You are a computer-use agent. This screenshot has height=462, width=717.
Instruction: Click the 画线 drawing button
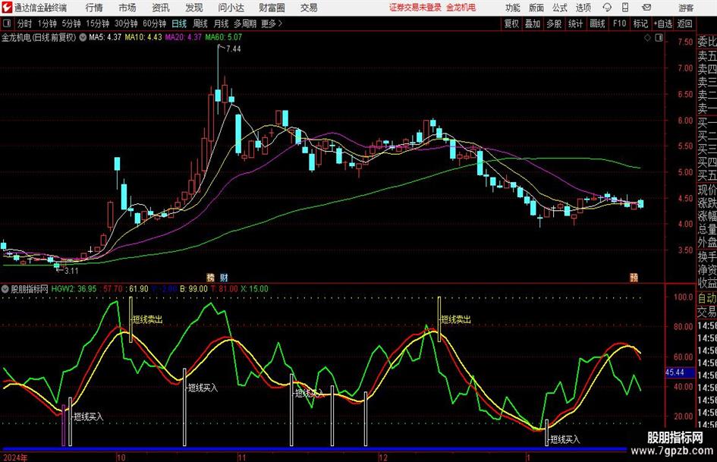pyautogui.click(x=597, y=24)
